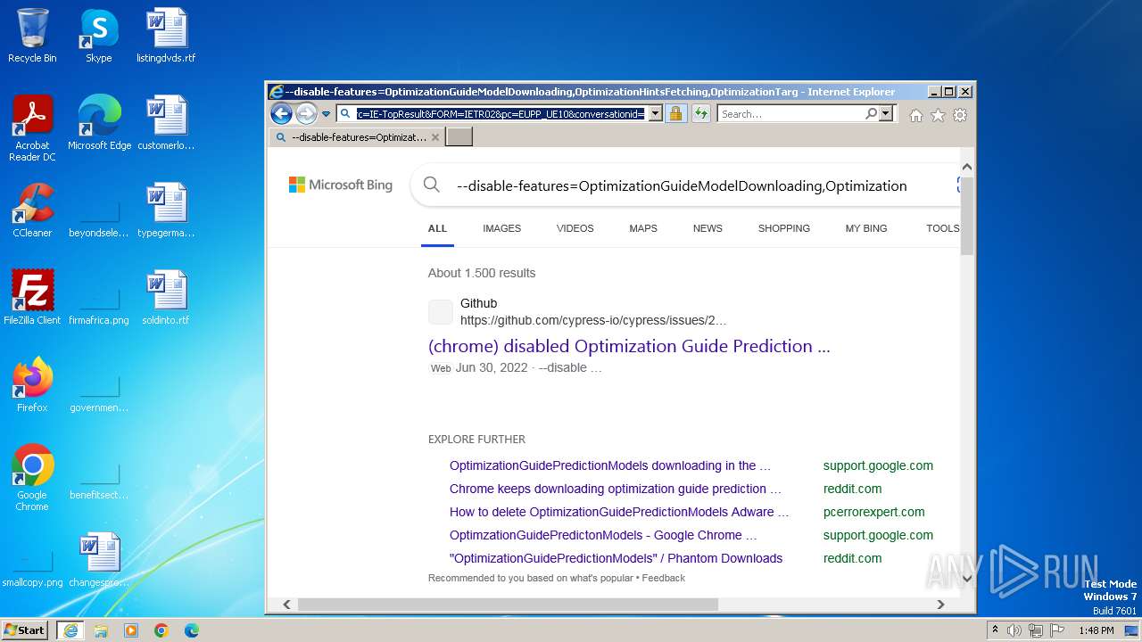The width and height of the screenshot is (1142, 642).
Task: Select the listingdvds.rtf desktop file
Action: click(166, 36)
